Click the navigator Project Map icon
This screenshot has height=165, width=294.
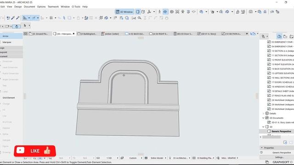(x=279, y=37)
